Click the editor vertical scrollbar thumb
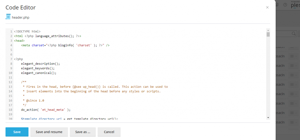The image size is (300, 140). [x=268, y=35]
